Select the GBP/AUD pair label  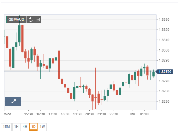point(16,19)
